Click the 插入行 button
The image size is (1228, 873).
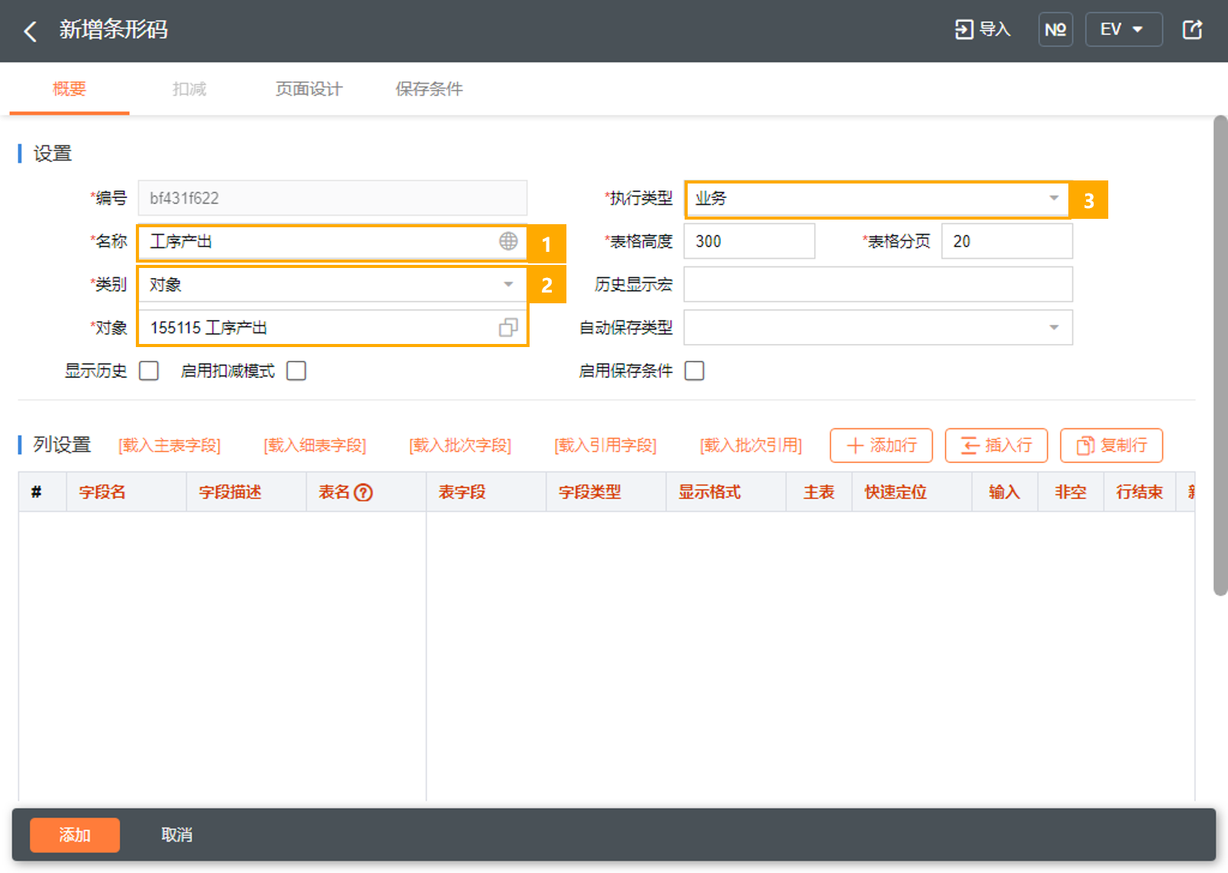click(x=996, y=445)
